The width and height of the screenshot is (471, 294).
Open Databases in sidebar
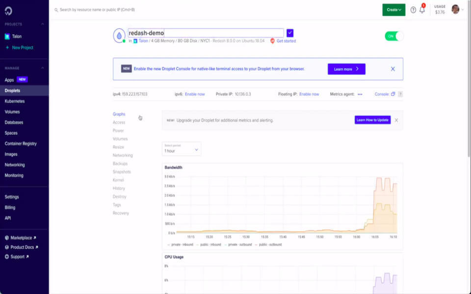[x=14, y=122]
